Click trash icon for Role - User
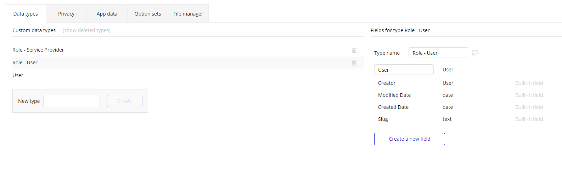Image resolution: width=562 pixels, height=182 pixels. (354, 63)
